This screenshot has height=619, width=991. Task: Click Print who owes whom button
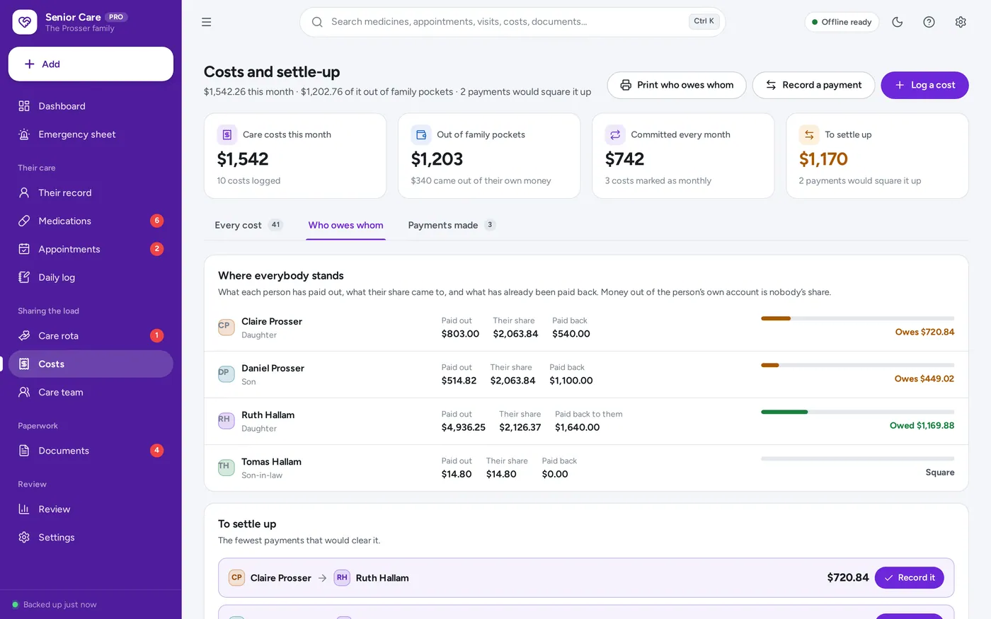pos(677,85)
